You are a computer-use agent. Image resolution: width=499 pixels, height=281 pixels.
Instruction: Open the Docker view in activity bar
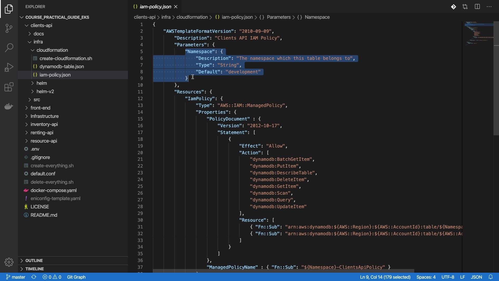pos(9,106)
